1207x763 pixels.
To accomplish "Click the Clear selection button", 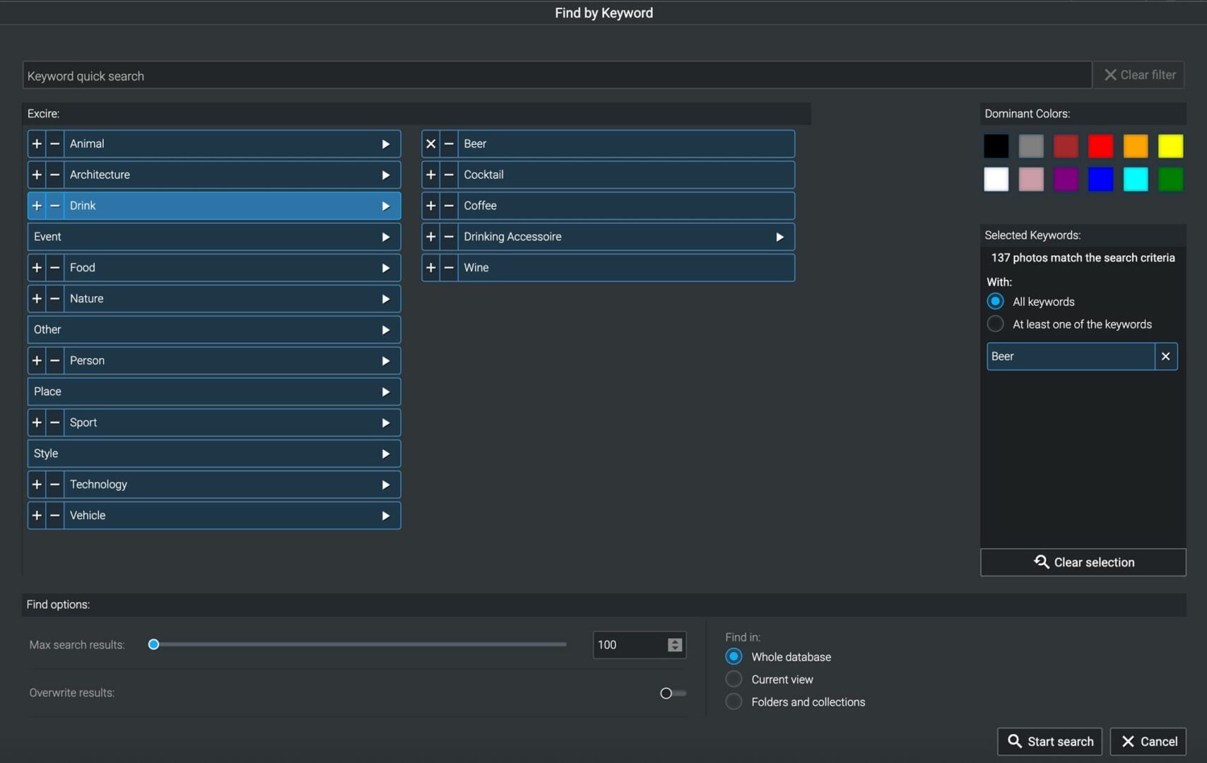I will coord(1083,562).
